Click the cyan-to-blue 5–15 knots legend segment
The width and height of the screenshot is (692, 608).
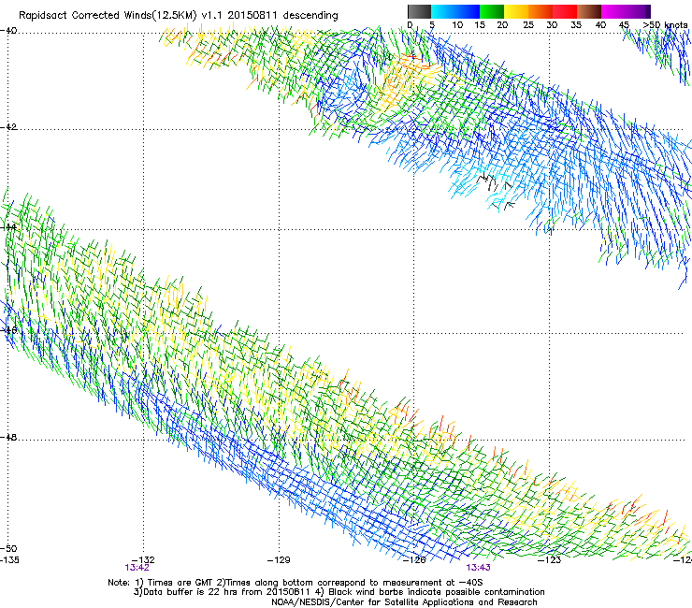coord(455,11)
